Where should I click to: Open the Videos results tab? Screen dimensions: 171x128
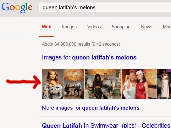click(94, 27)
